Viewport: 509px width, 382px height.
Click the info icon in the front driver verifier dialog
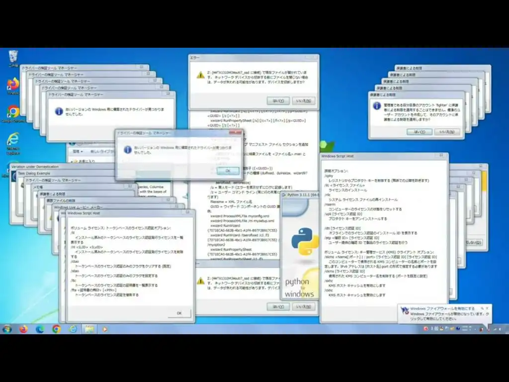point(128,149)
